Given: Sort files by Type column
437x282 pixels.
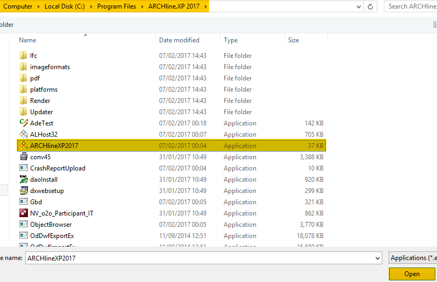Looking at the screenshot, I should [231, 40].
